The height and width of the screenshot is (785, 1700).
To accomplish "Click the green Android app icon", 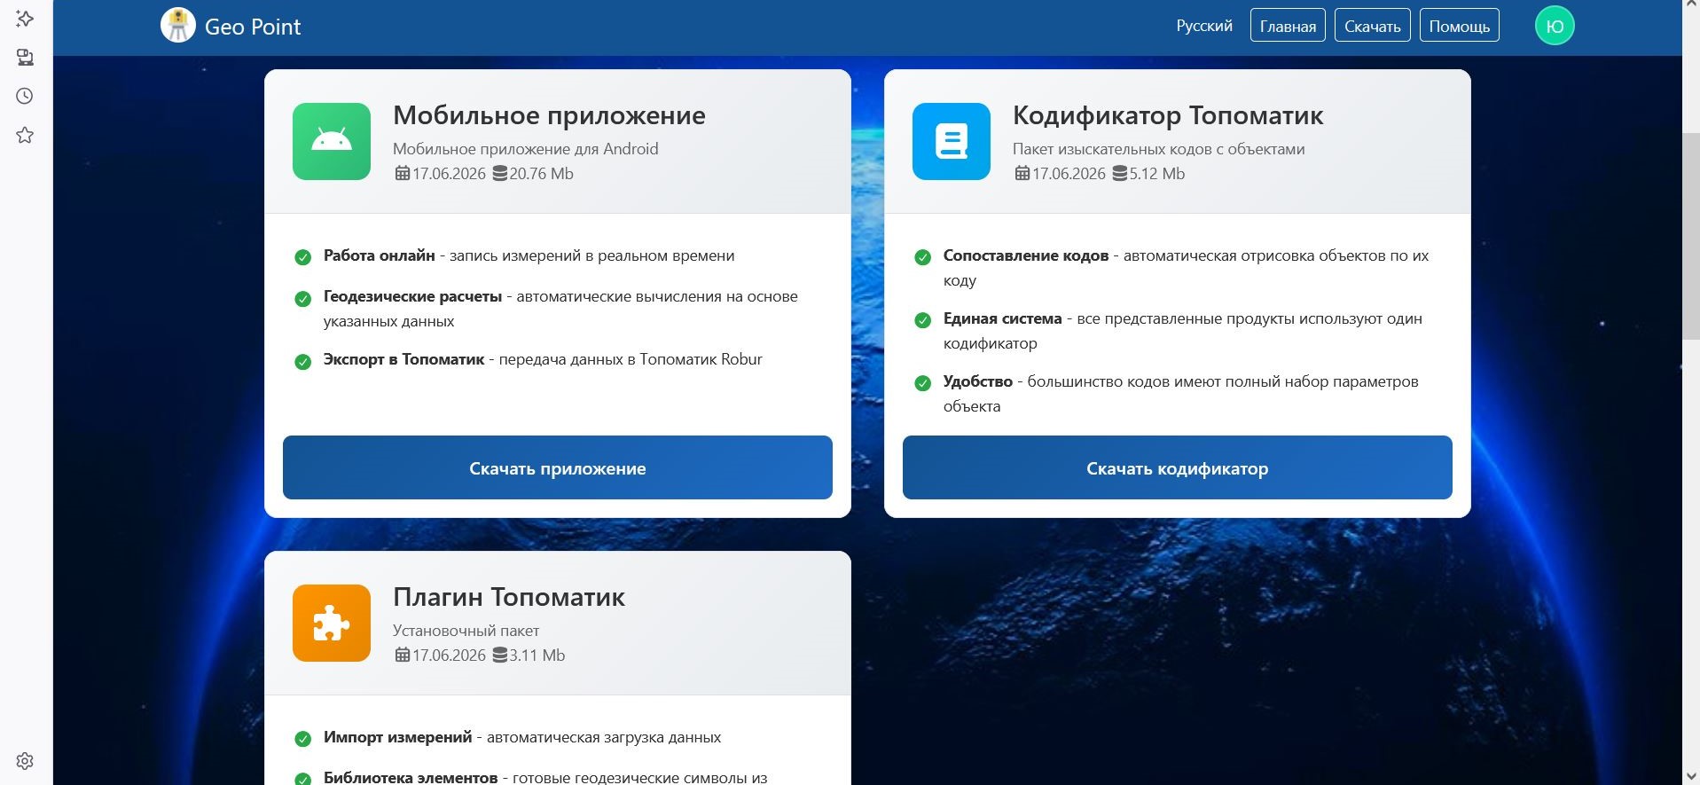I will [332, 141].
